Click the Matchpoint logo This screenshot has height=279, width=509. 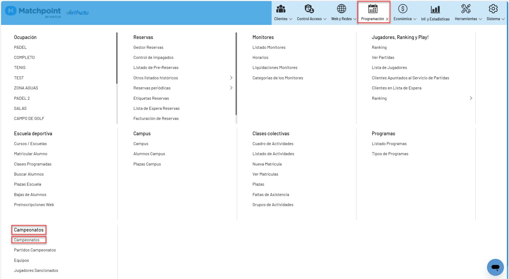tap(33, 11)
